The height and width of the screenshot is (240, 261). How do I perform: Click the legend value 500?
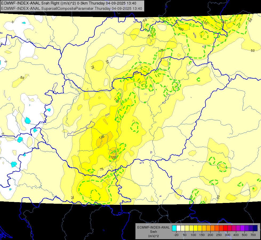[x=244, y=235]
